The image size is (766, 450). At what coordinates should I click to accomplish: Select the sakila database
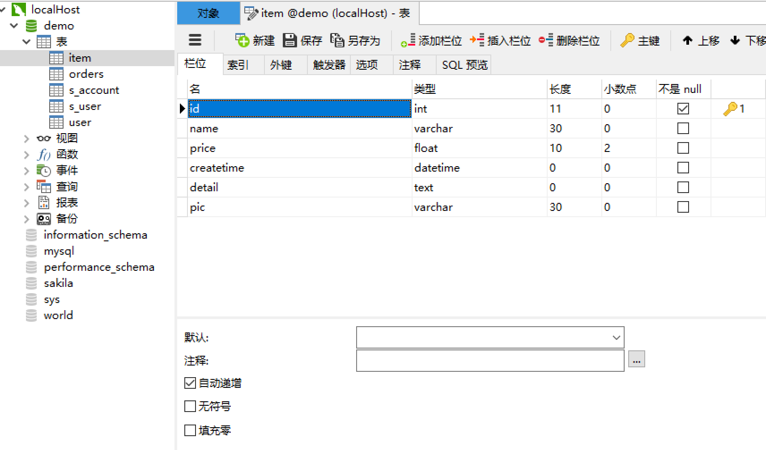tap(58, 283)
